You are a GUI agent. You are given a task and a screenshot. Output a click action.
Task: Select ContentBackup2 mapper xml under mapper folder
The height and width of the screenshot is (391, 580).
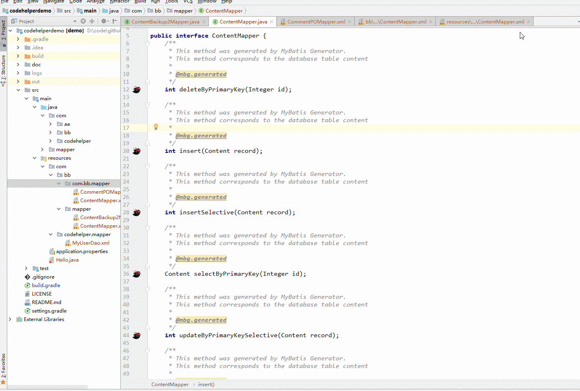point(100,218)
